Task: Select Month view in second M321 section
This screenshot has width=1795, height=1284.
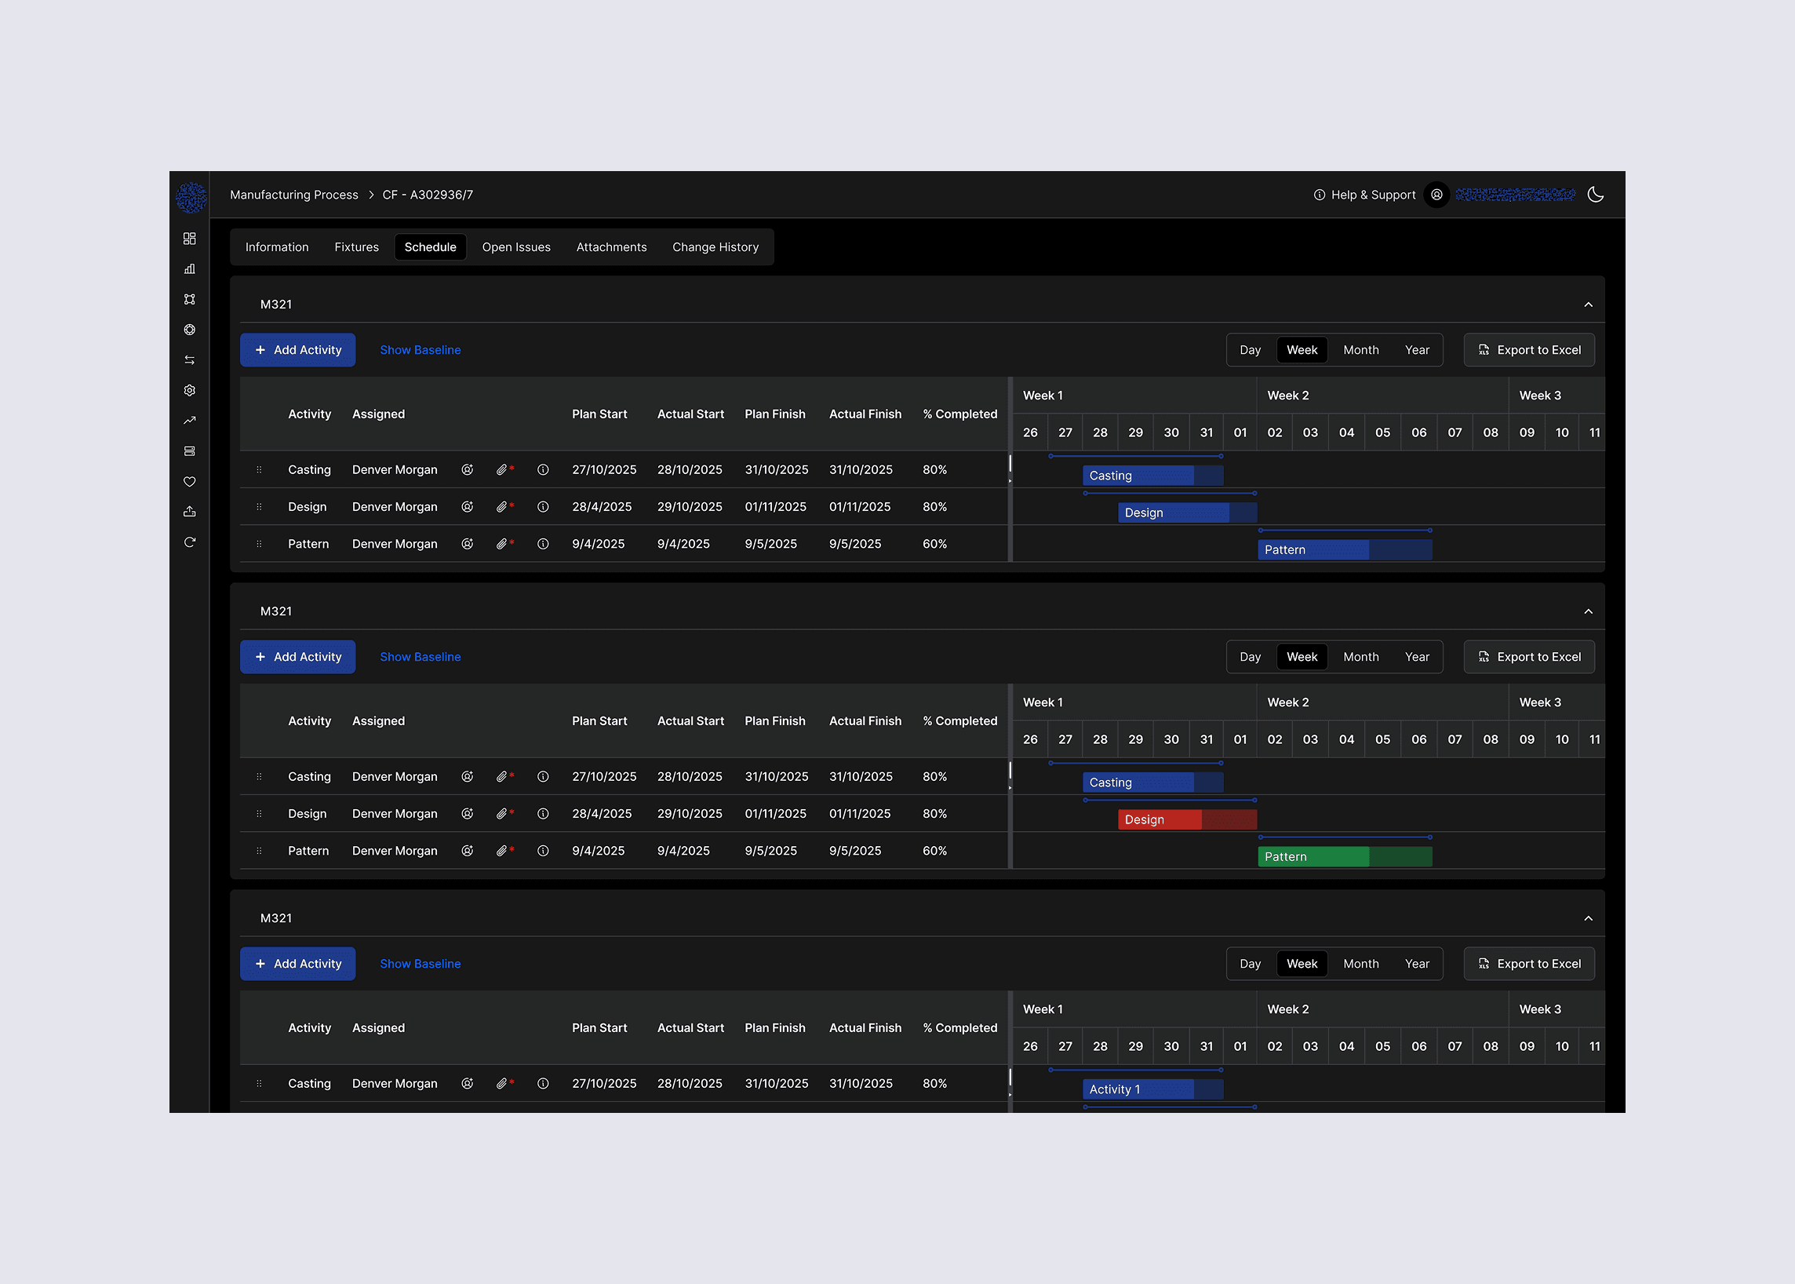Action: (1360, 657)
